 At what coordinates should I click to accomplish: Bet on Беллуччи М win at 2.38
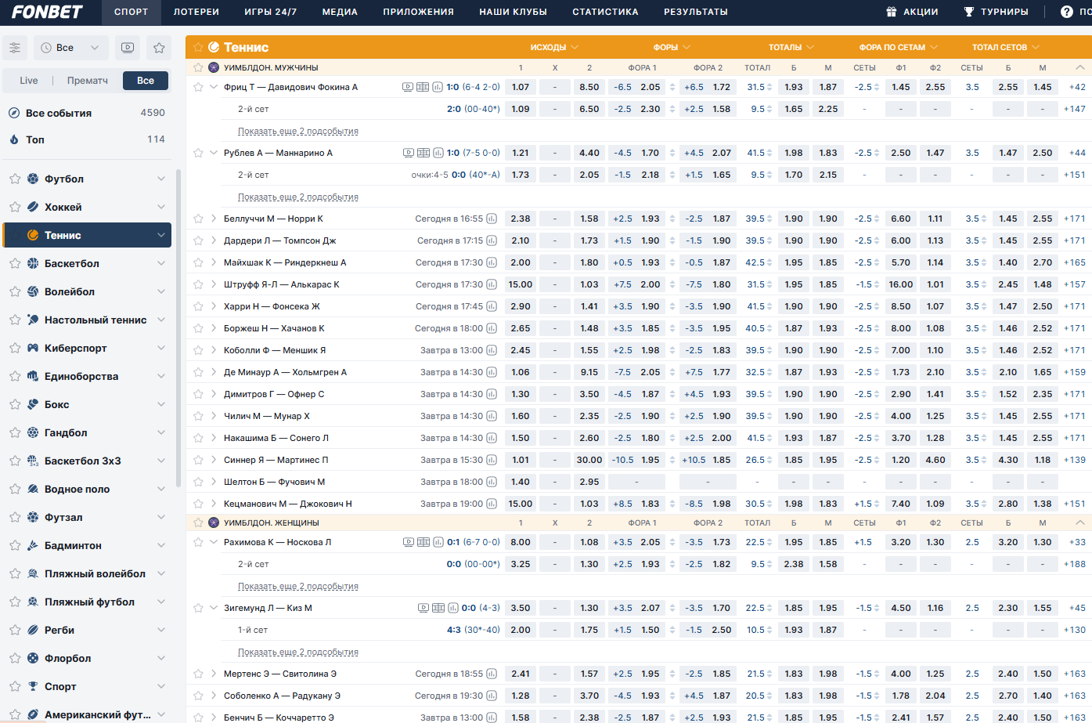pos(521,219)
